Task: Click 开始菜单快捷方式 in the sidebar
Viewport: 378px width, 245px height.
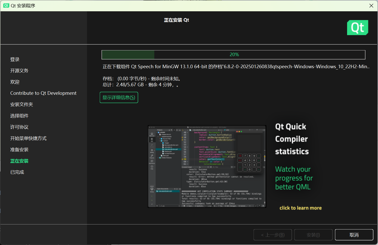Action: click(x=28, y=138)
